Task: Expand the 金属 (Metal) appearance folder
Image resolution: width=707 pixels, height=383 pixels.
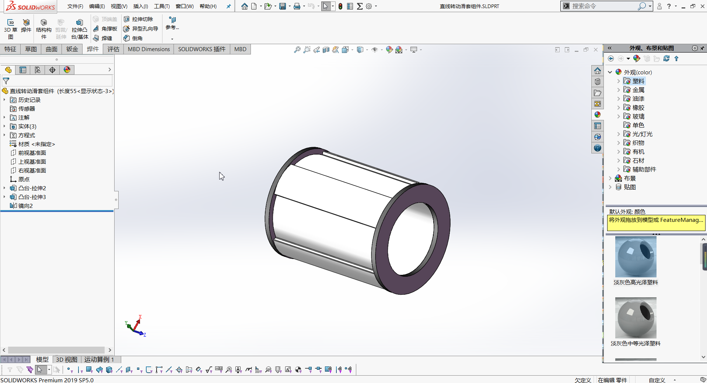Action: [x=619, y=90]
